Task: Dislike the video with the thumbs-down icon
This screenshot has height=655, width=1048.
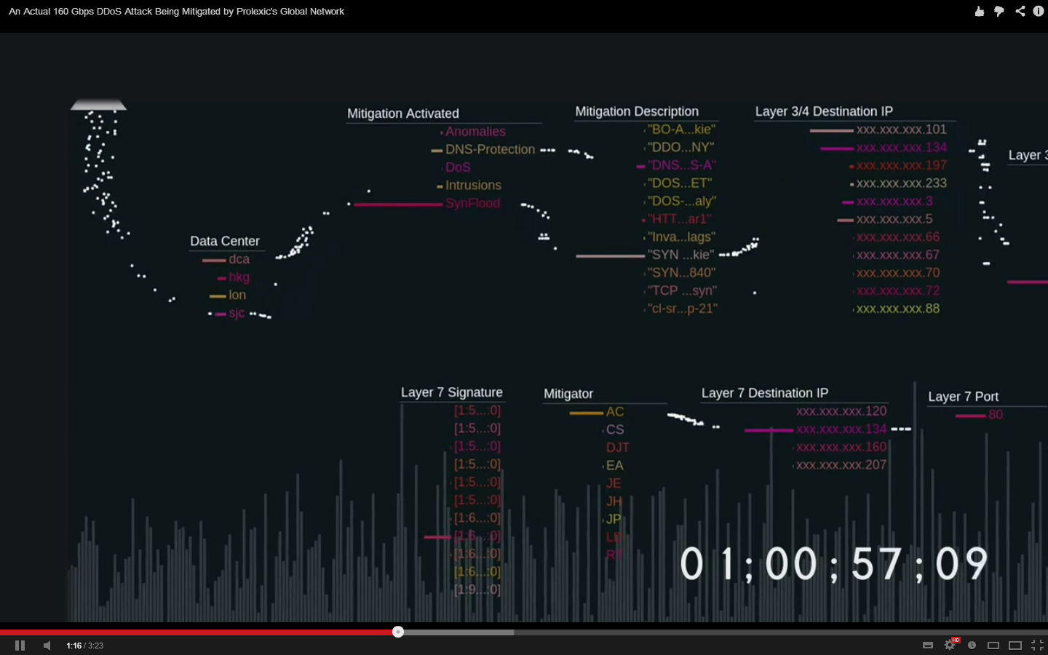Action: click(x=999, y=11)
